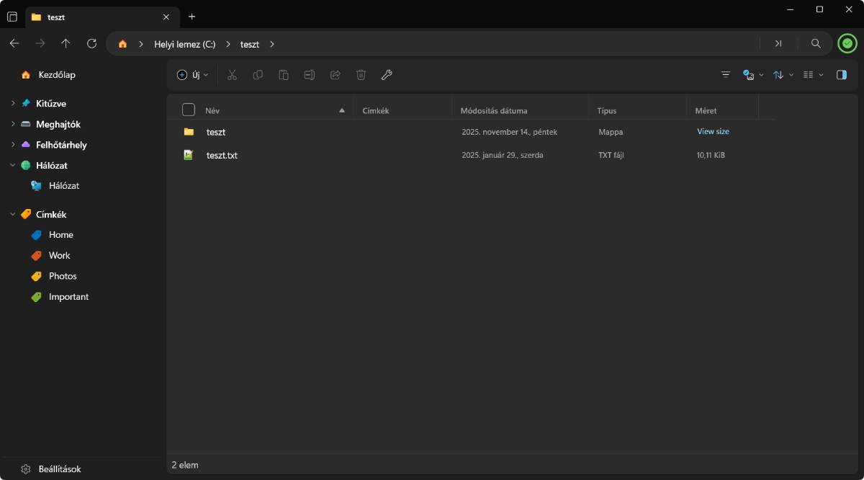Click the wrench properties icon
This screenshot has height=480, width=864.
[387, 75]
